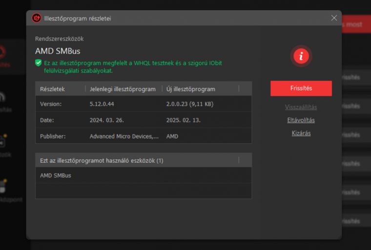Select new date 2025. 02. 13. cell
The height and width of the screenshot is (250, 371).
184,120
